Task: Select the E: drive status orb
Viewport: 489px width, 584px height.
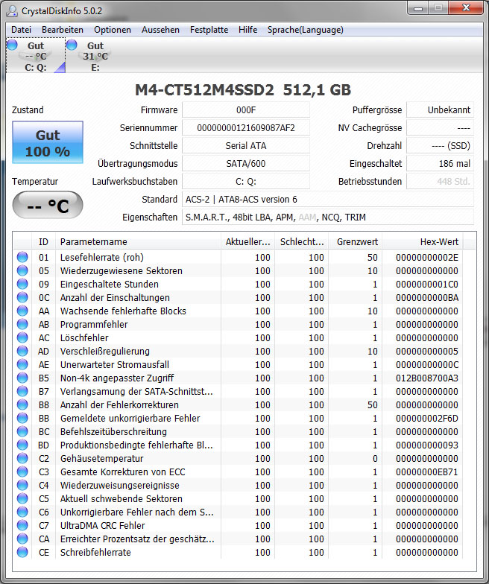Action: pyautogui.click(x=72, y=45)
